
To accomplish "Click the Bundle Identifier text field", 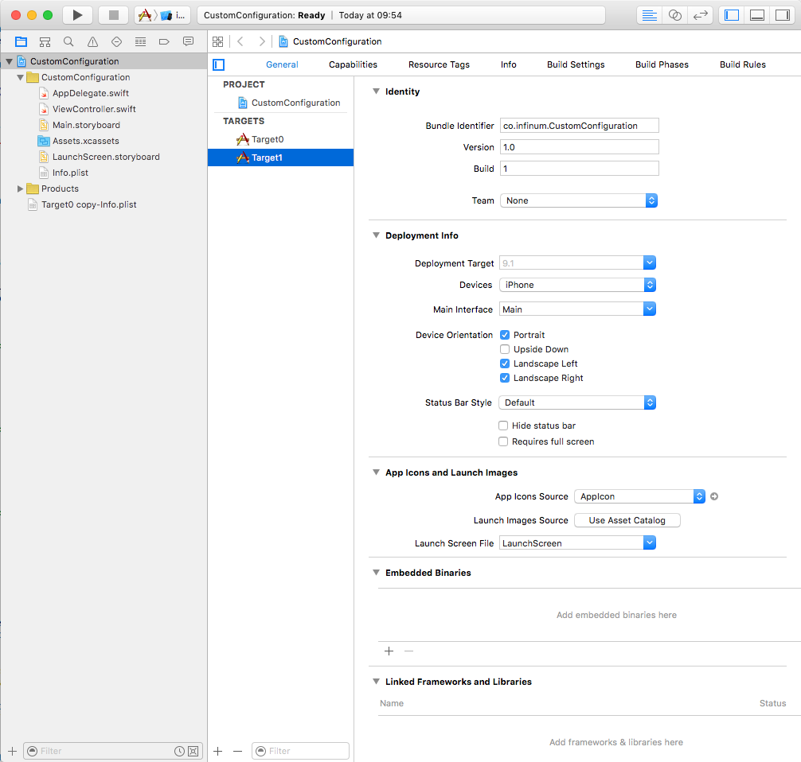I will pos(579,126).
